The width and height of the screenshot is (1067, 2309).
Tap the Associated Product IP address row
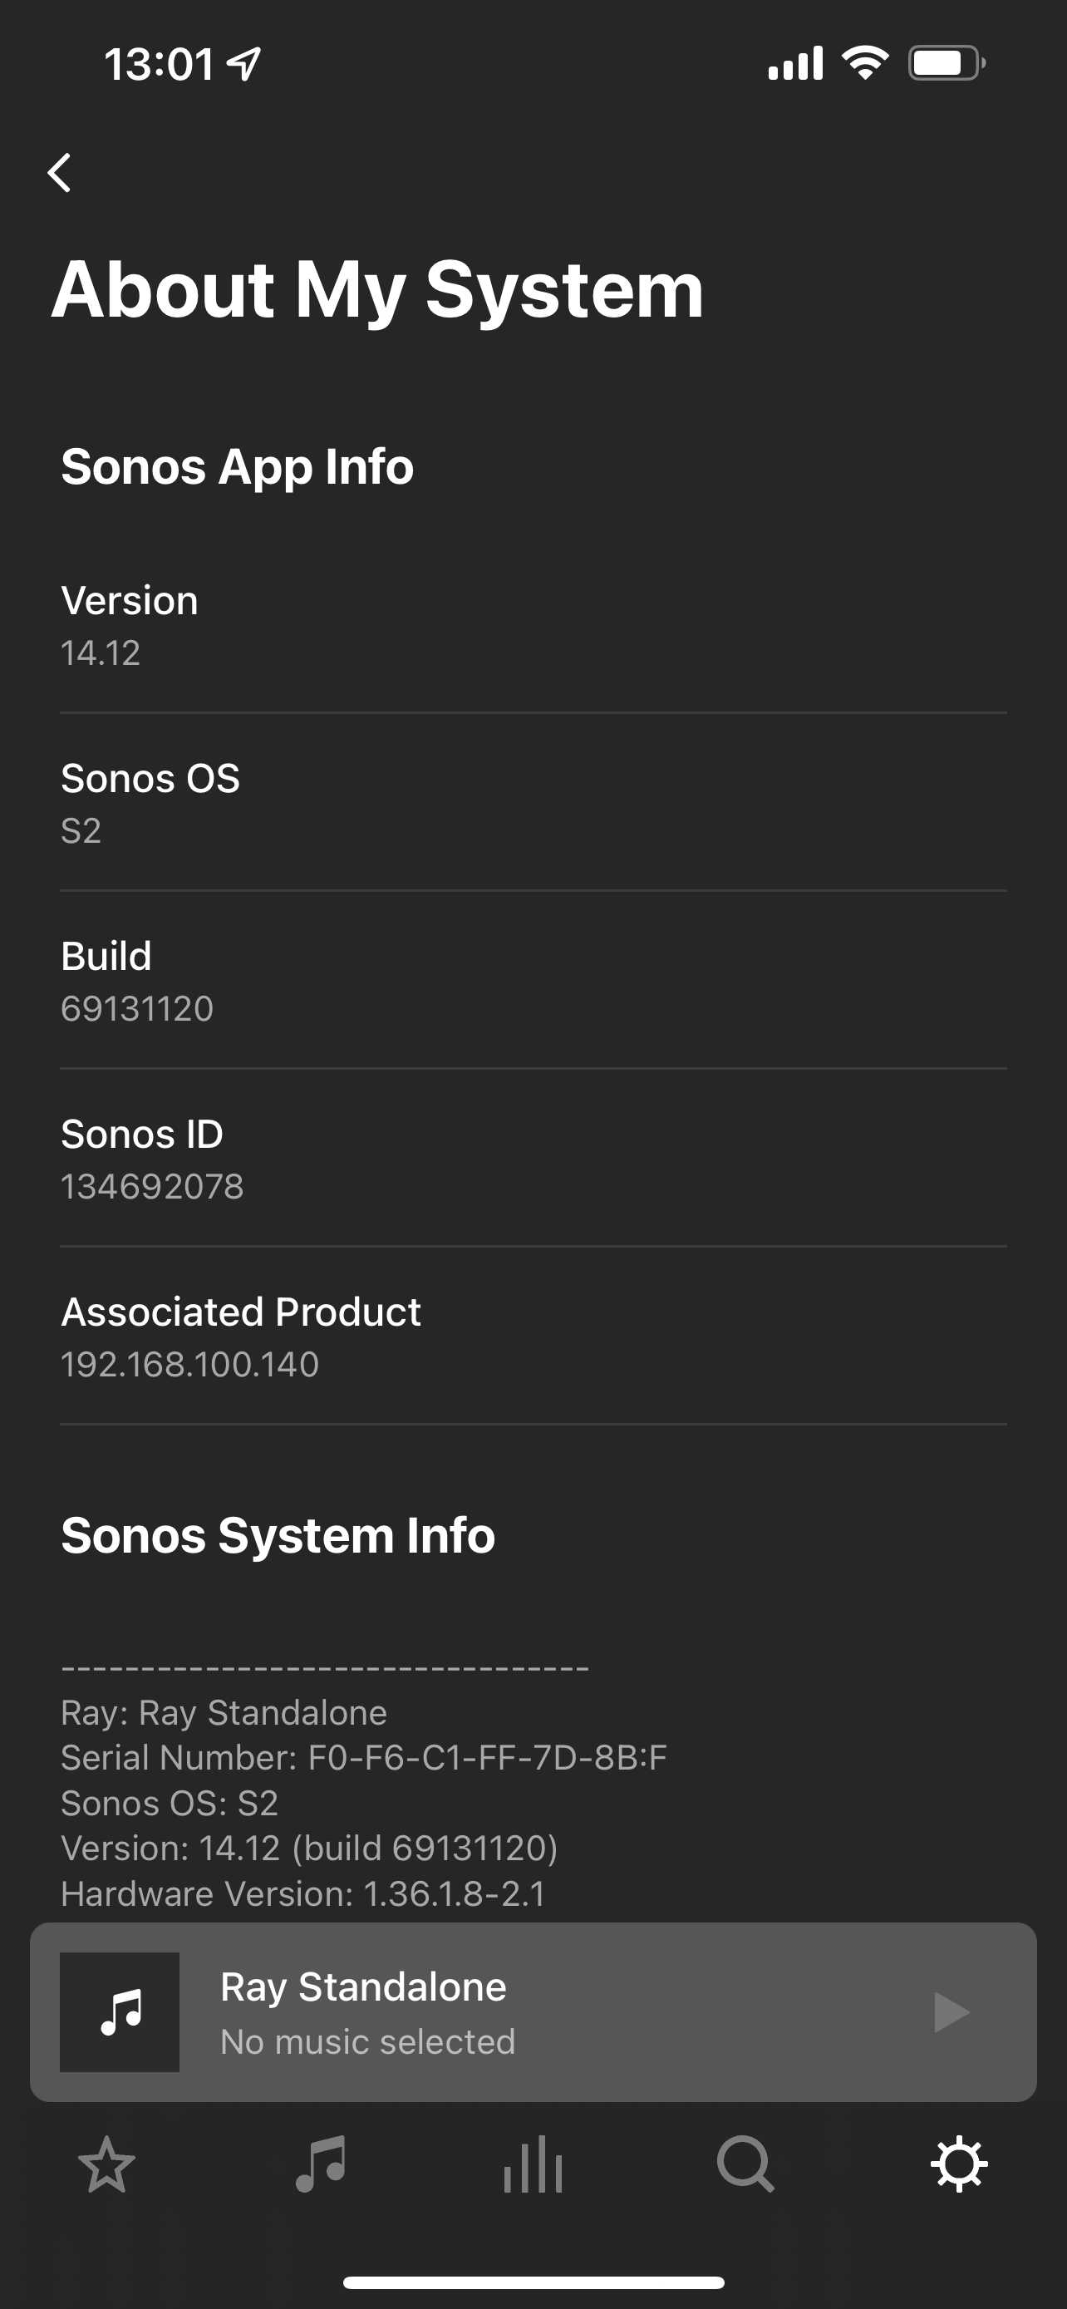pyautogui.click(x=533, y=1337)
